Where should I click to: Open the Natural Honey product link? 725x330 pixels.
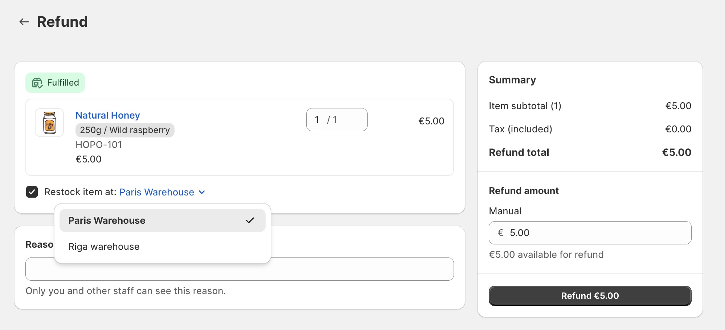pyautogui.click(x=107, y=115)
